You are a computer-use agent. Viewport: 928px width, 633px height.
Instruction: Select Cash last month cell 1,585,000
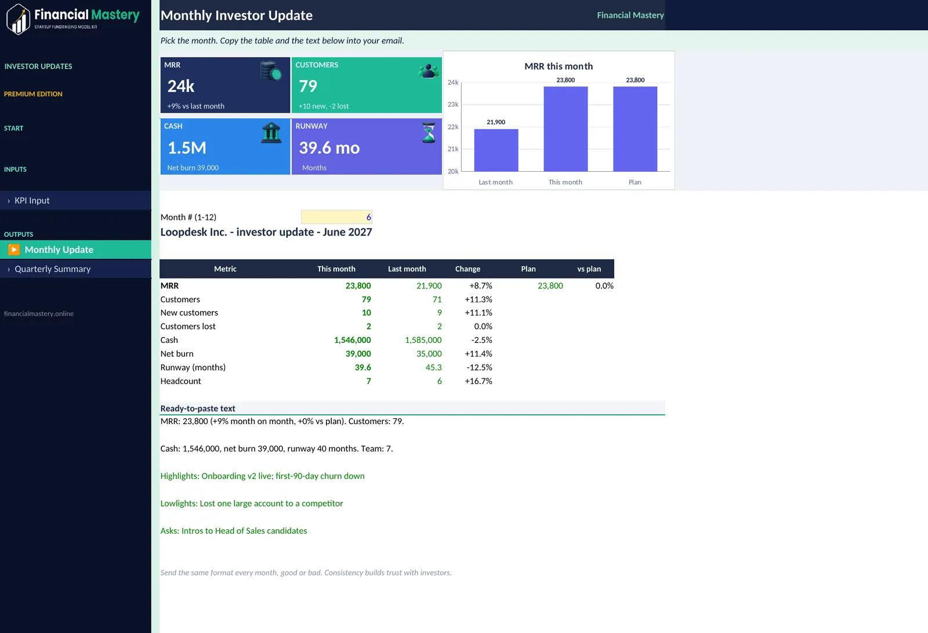click(423, 340)
